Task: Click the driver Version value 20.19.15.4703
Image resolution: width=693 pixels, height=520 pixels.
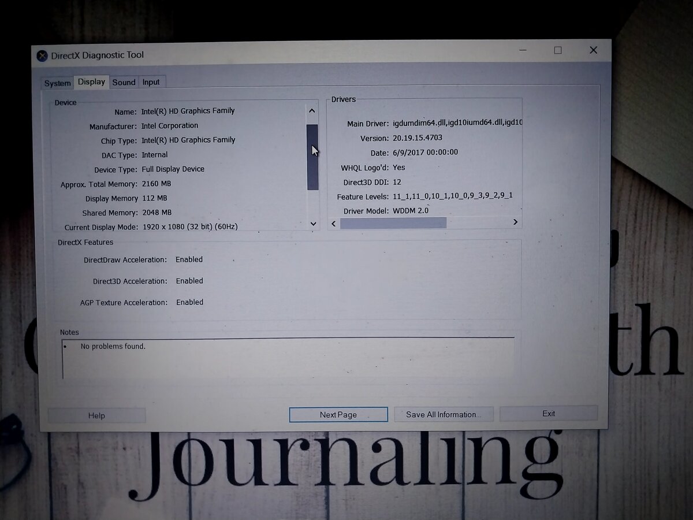Action: click(418, 139)
